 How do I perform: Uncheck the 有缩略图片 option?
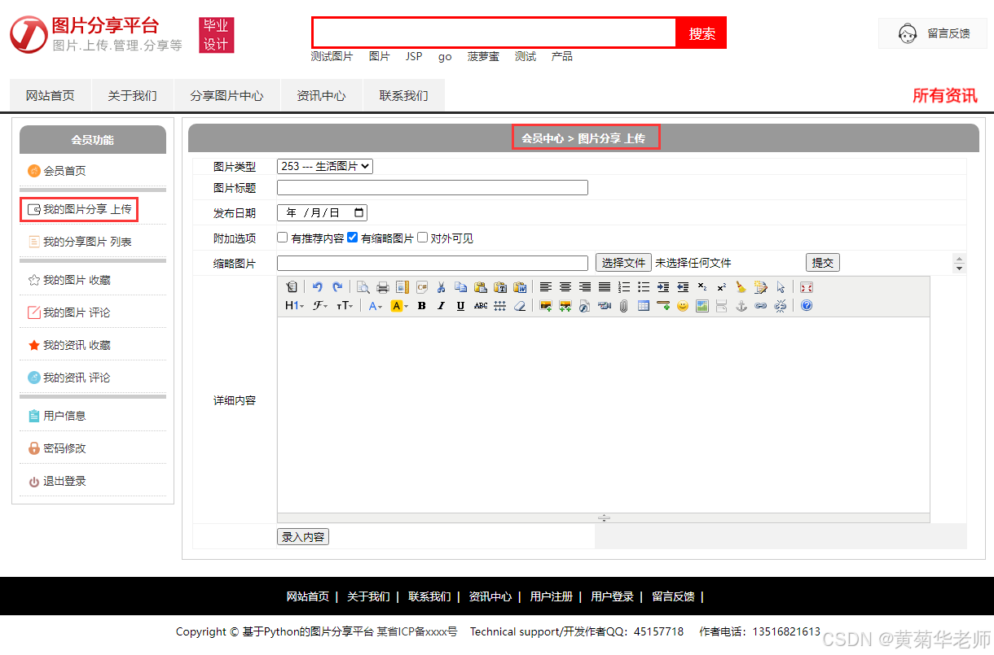point(352,237)
